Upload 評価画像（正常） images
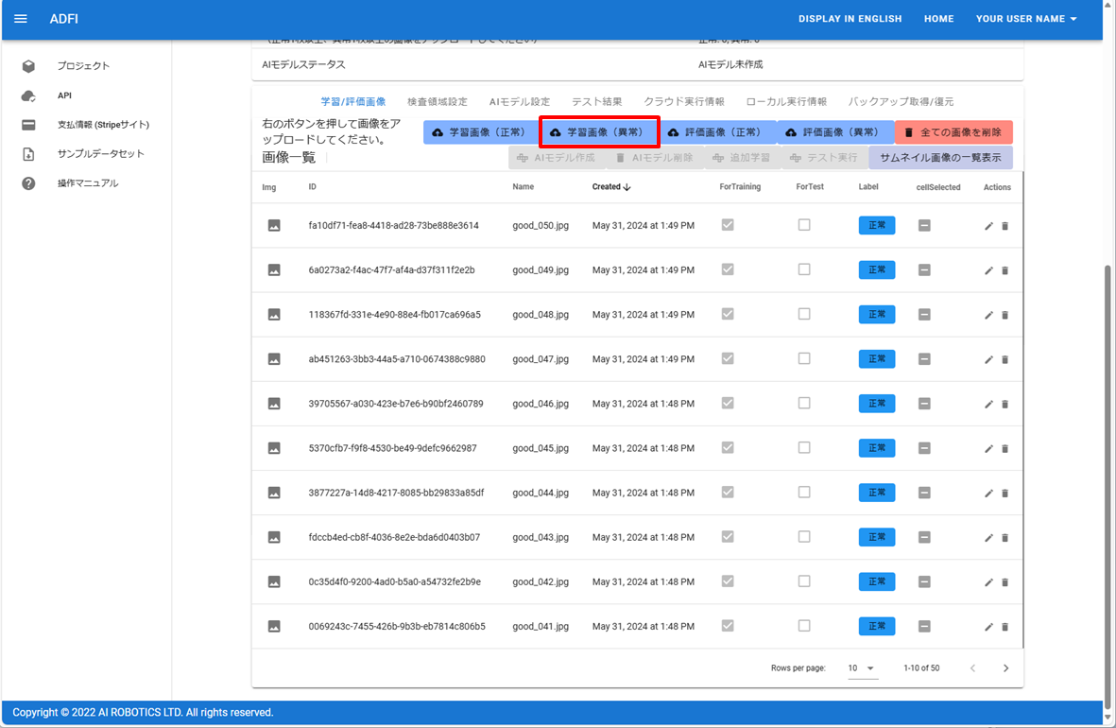Screen dimensions: 1116x728 click(x=718, y=132)
